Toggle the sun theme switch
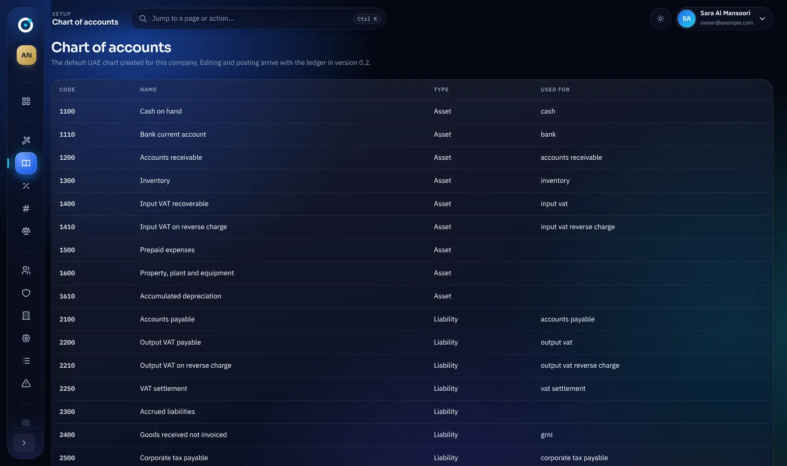The image size is (787, 466). coord(661,19)
